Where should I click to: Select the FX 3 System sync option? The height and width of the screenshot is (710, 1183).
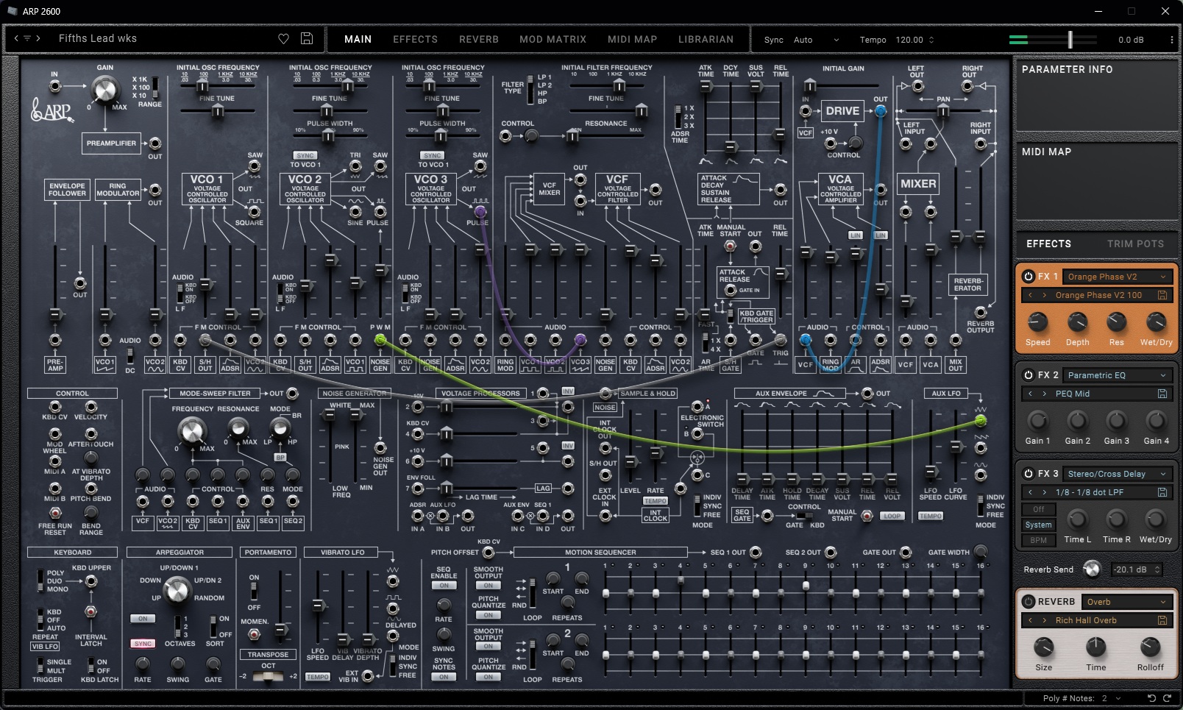click(1038, 525)
